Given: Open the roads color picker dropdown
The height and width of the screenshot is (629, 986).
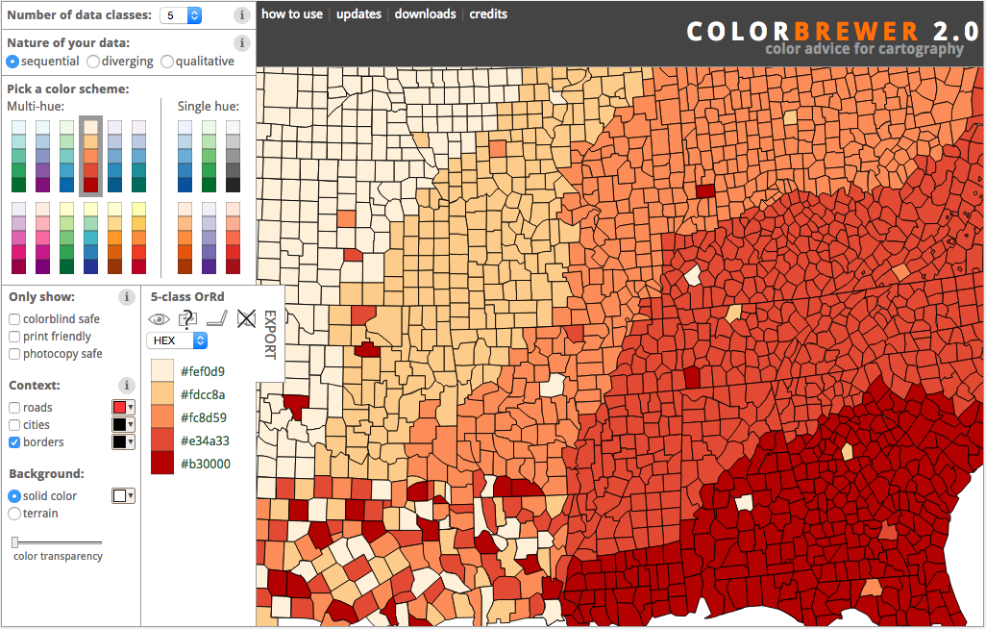Looking at the screenshot, I should (123, 408).
